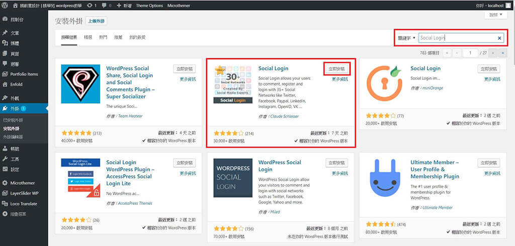Open the 關鍵字 search type dropdown

click(406, 38)
